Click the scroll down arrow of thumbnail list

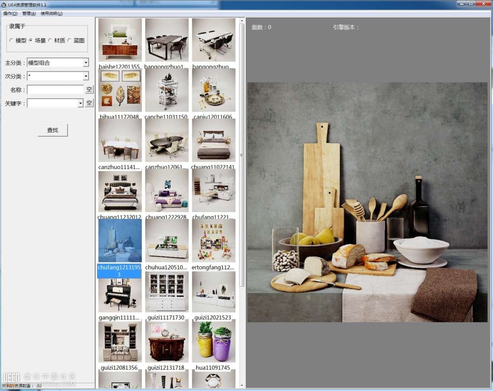[x=242, y=385]
